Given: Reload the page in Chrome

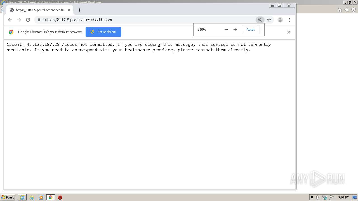Looking at the screenshot, I should coord(28,20).
